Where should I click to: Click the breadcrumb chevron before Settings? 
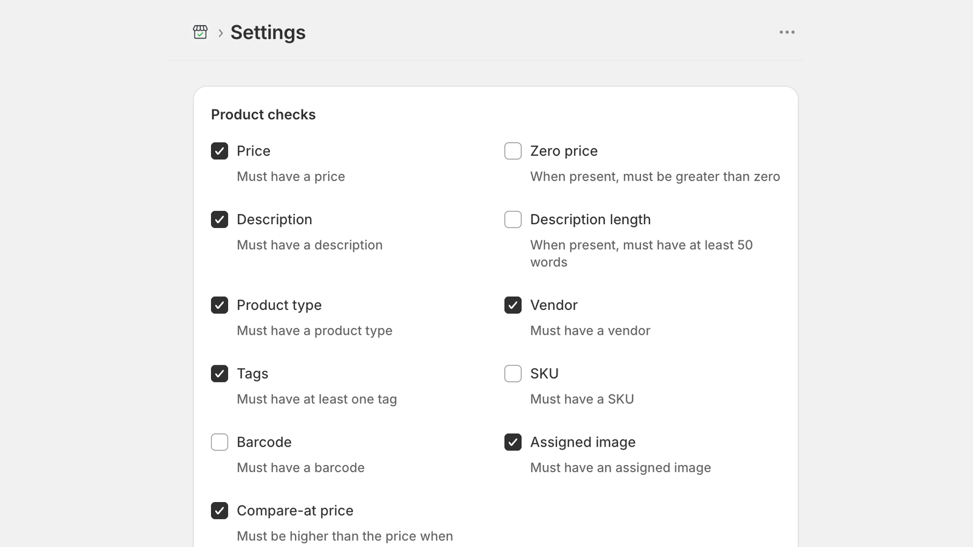(220, 33)
